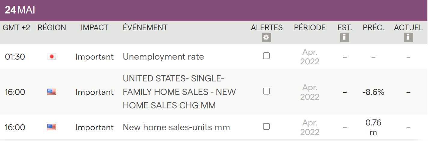The width and height of the screenshot is (428, 141).
Task: Click the Japan flag icon
Action: pos(52,57)
